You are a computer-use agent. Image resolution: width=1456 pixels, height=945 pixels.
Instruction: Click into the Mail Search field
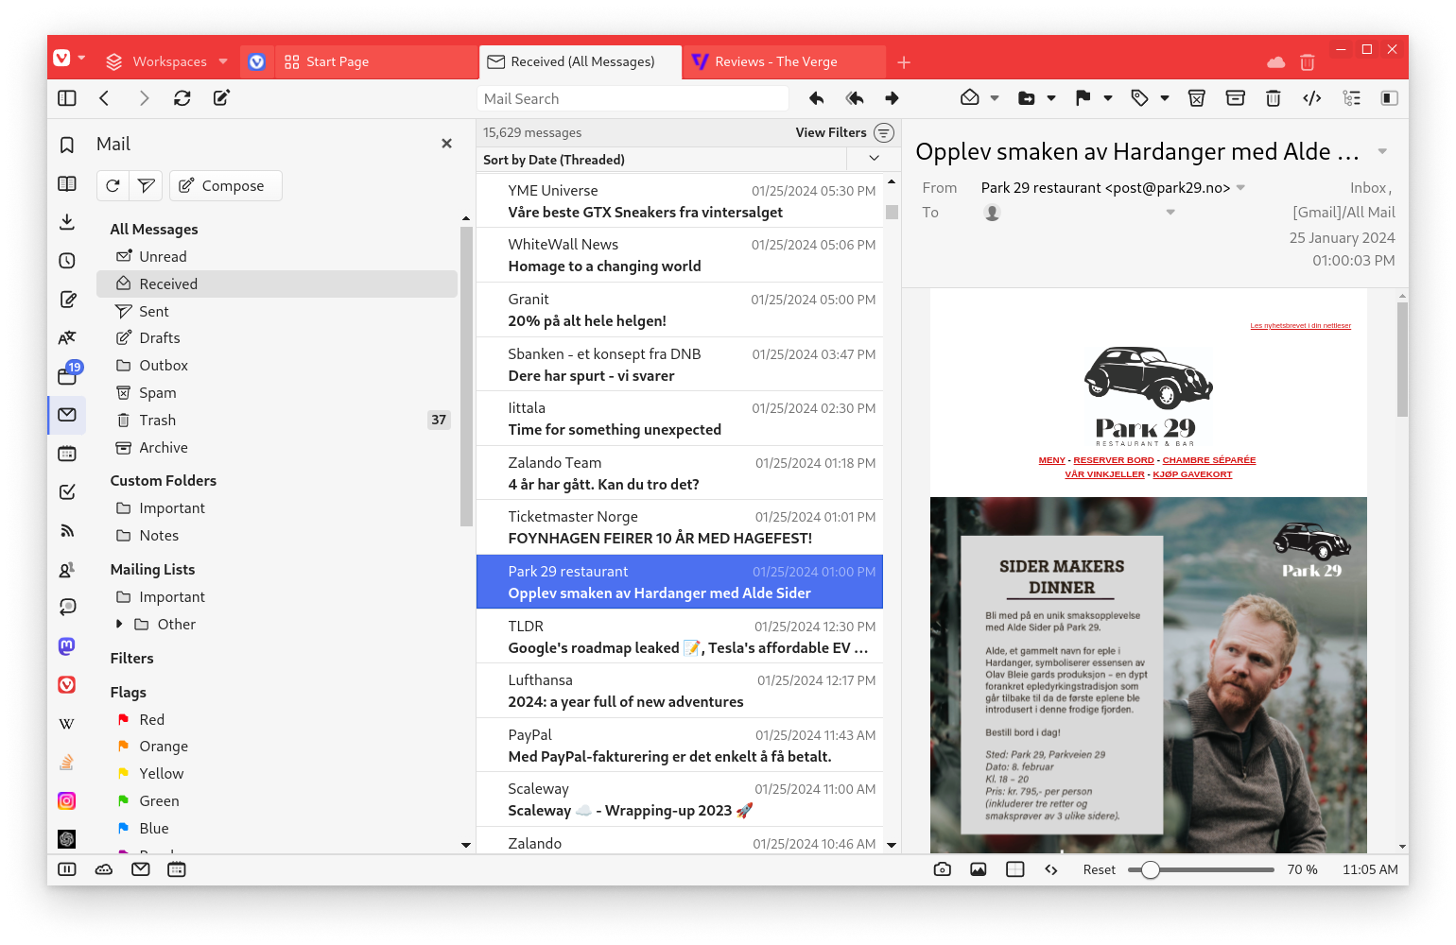[633, 98]
